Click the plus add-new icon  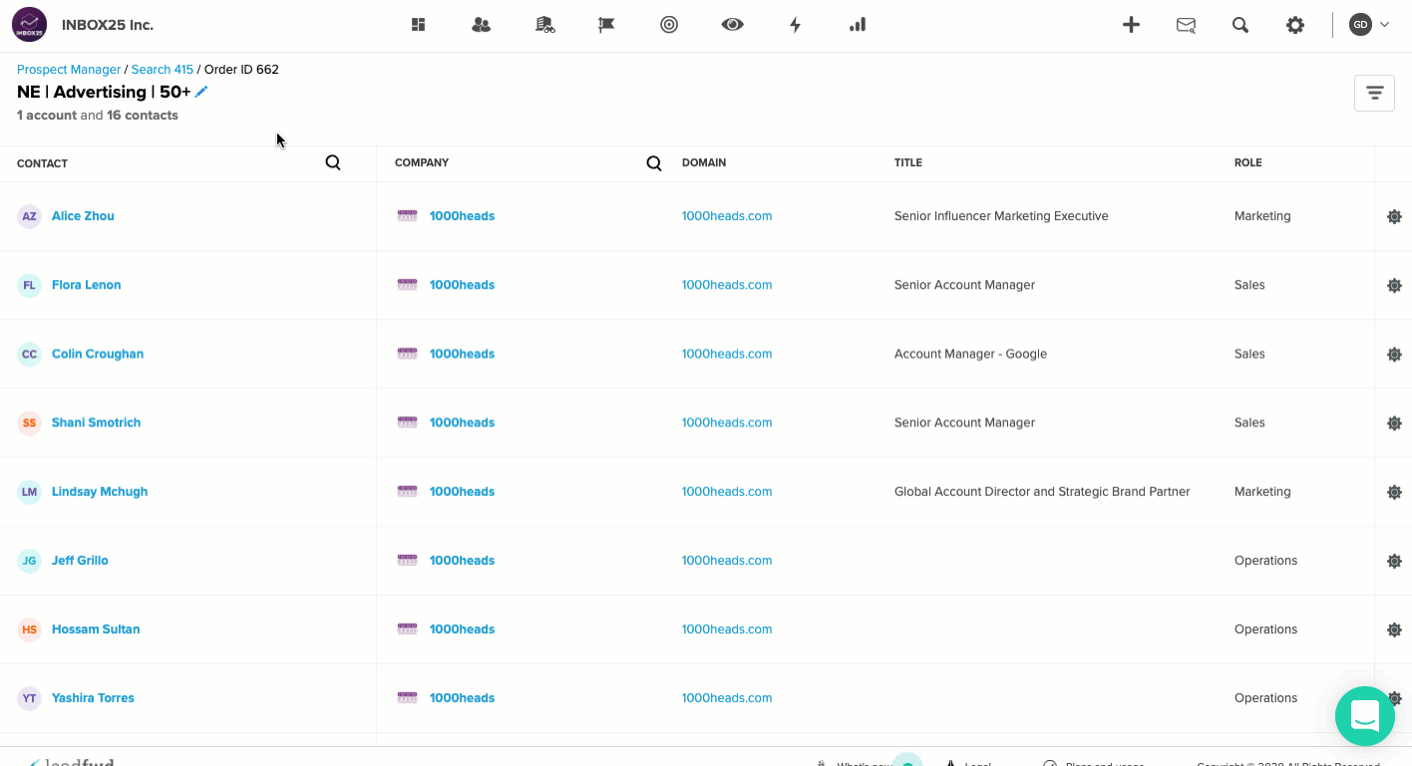click(x=1131, y=25)
